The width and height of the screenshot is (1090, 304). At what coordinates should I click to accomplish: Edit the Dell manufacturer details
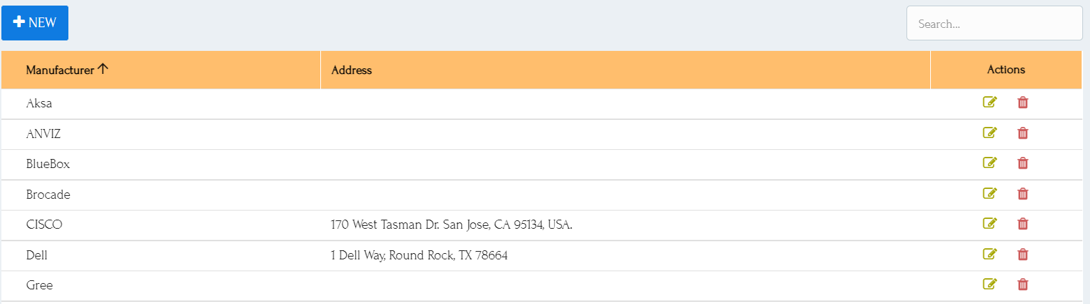(990, 254)
